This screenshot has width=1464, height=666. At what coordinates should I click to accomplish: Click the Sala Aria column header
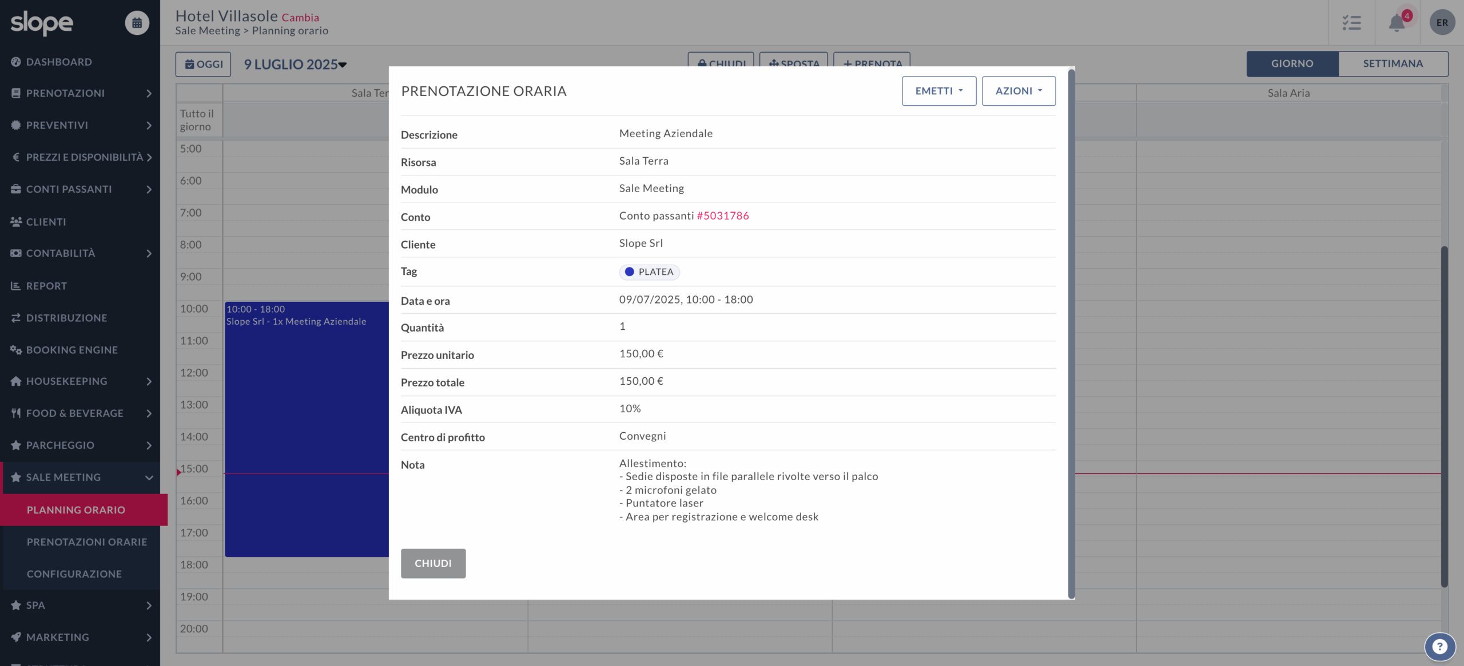[1288, 93]
